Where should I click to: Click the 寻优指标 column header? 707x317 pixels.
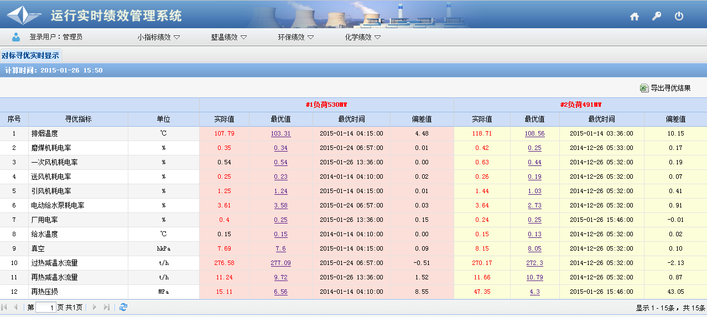click(x=78, y=119)
